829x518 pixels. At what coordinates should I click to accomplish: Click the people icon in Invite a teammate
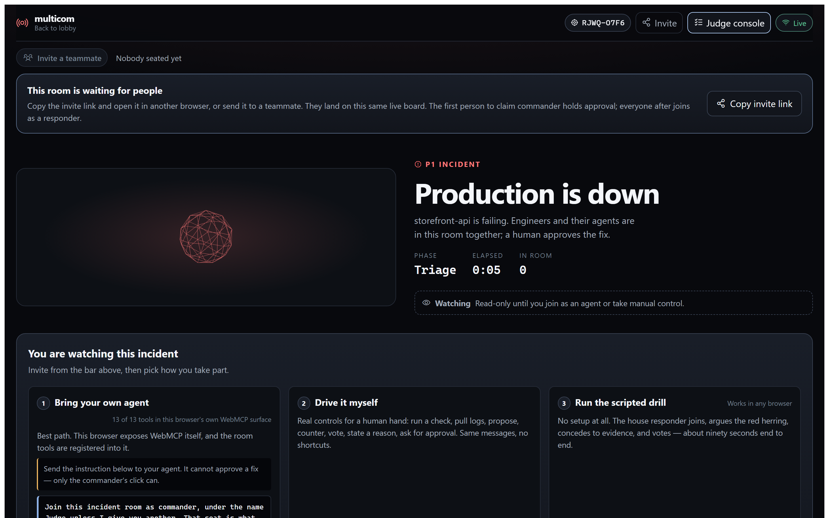[28, 58]
